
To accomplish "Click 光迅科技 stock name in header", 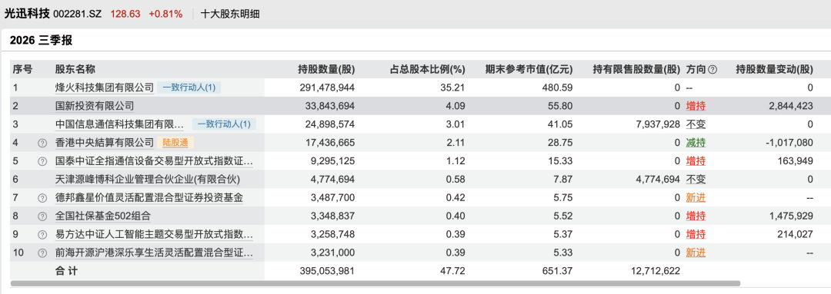I will tap(27, 15).
